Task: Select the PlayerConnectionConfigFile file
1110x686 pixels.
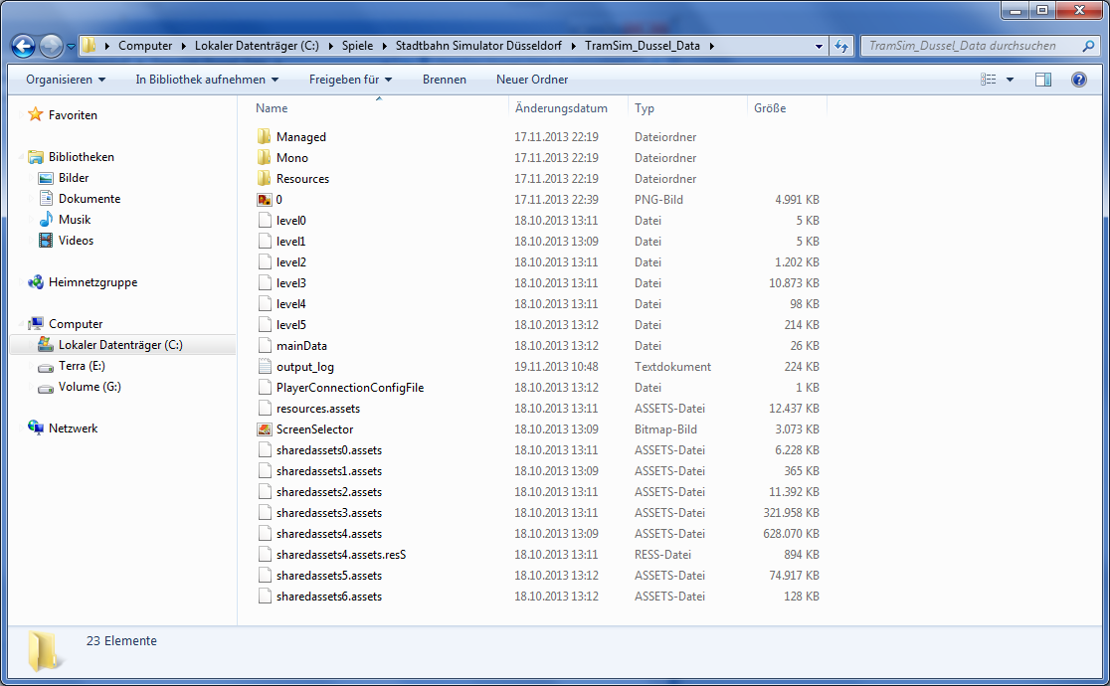Action: [350, 388]
